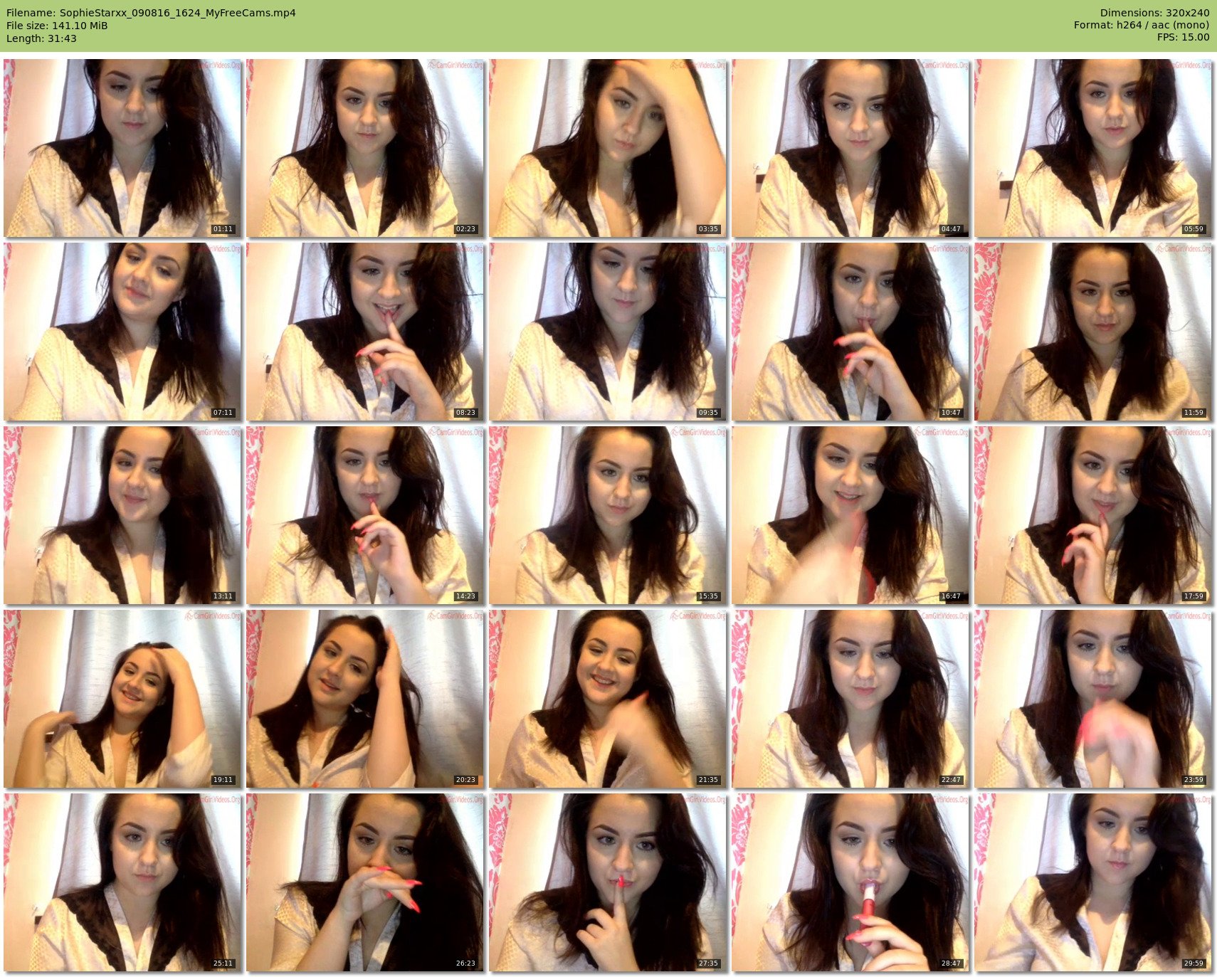
Task: Click the thumbnail timestamped 01:11
Action: click(x=122, y=148)
